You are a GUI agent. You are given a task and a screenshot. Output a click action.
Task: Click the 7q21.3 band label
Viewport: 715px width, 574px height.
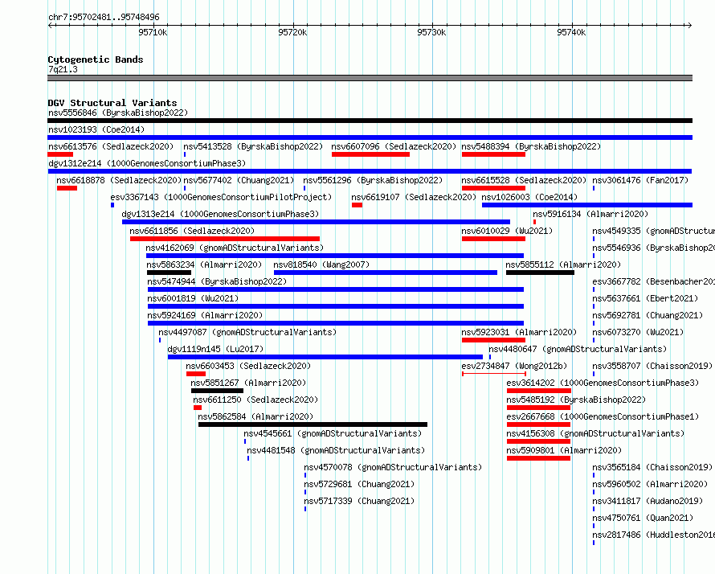[63, 69]
